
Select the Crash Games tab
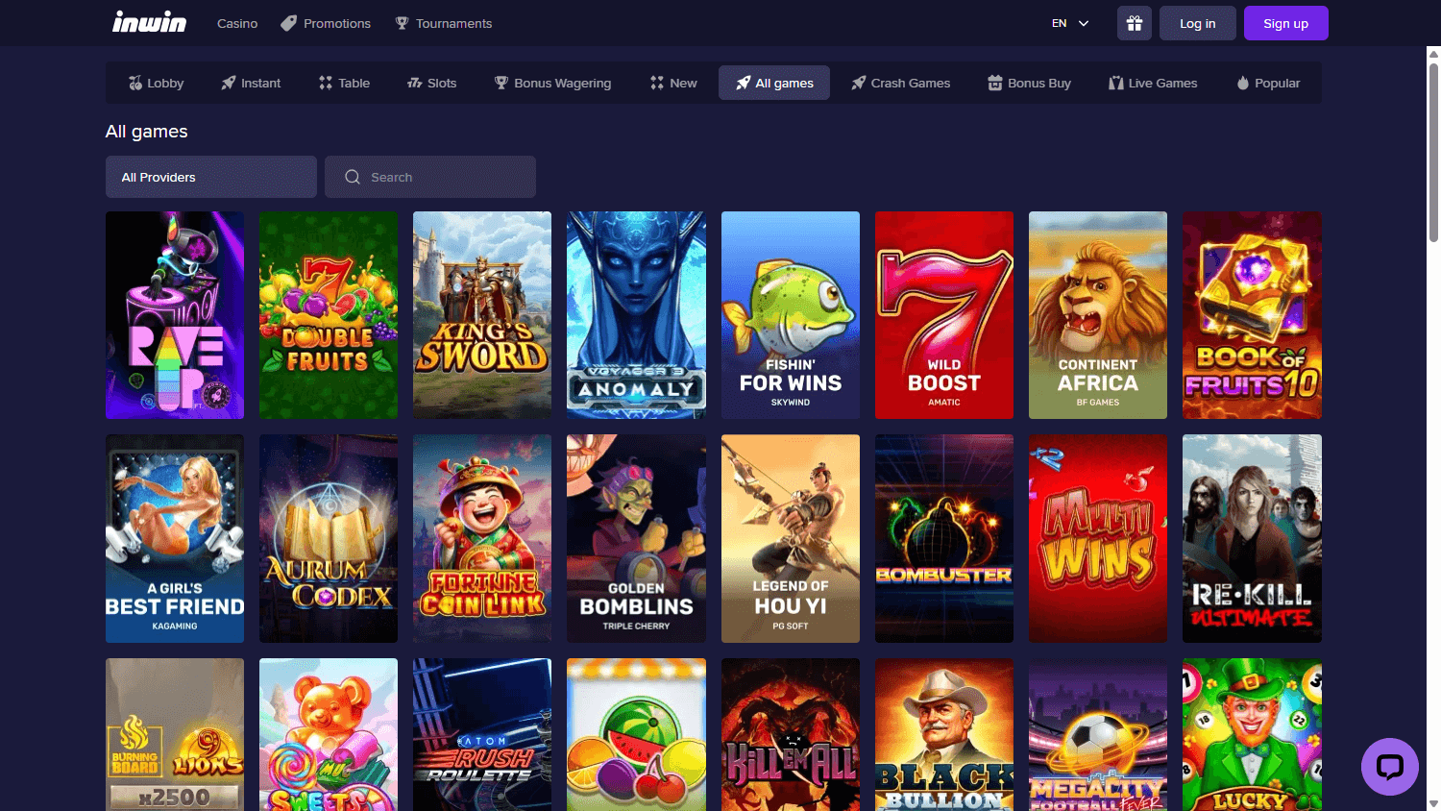point(900,84)
